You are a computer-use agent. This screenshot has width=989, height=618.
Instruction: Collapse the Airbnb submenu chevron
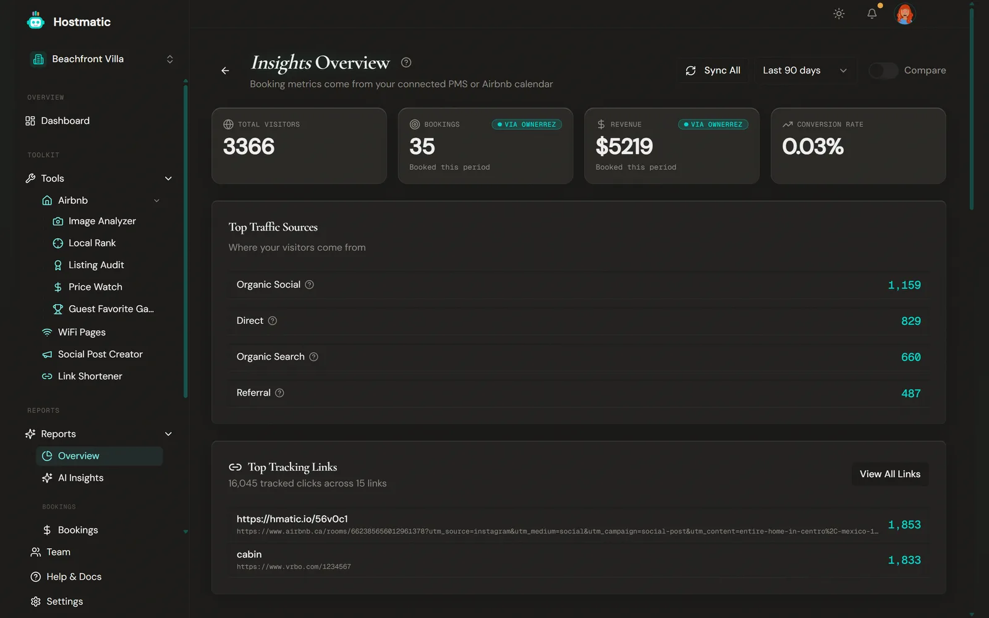[x=156, y=201]
